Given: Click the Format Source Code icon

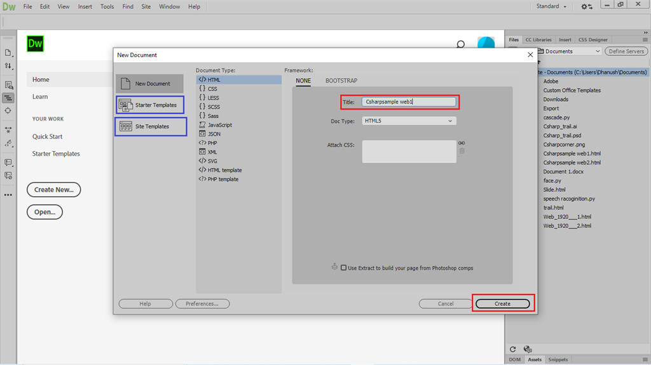Looking at the screenshot, I should [x=8, y=143].
